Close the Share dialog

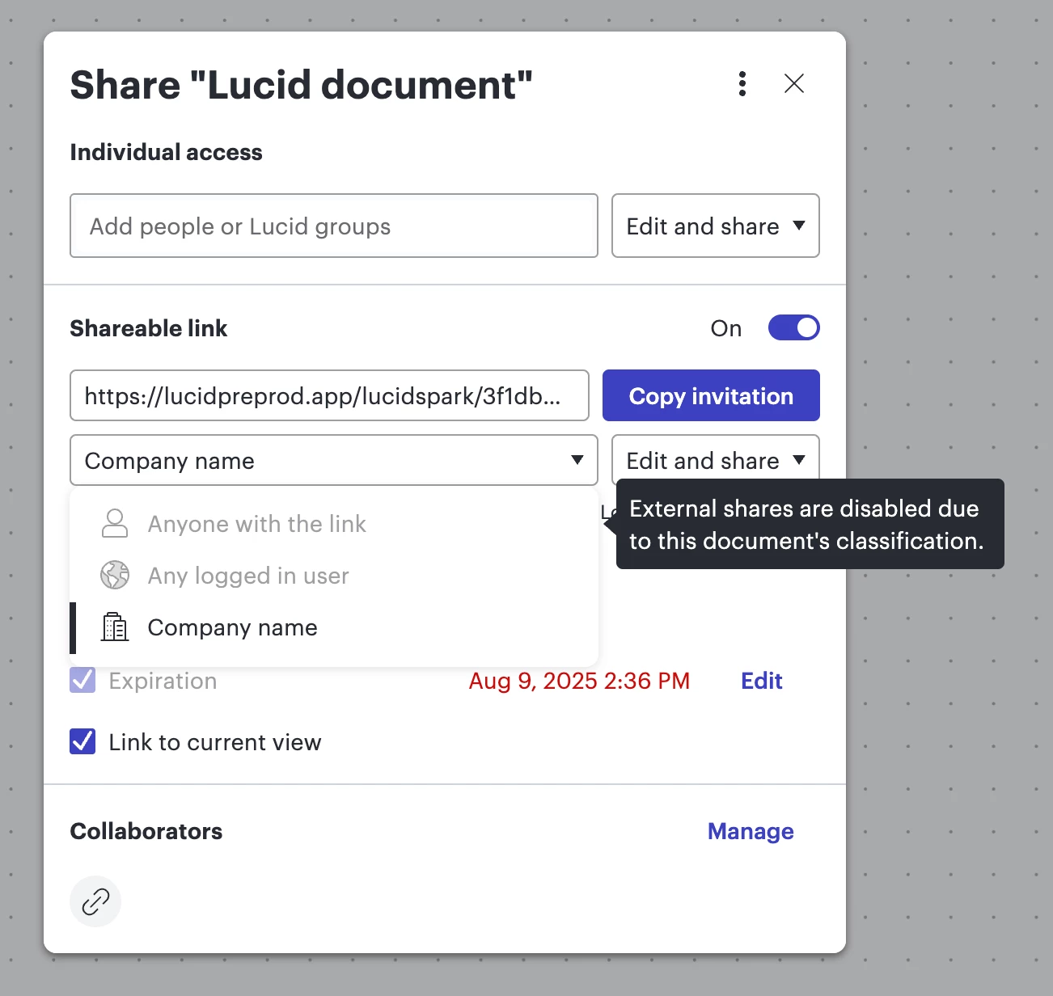794,83
